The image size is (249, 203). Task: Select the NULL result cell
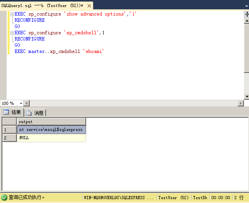tap(51, 138)
